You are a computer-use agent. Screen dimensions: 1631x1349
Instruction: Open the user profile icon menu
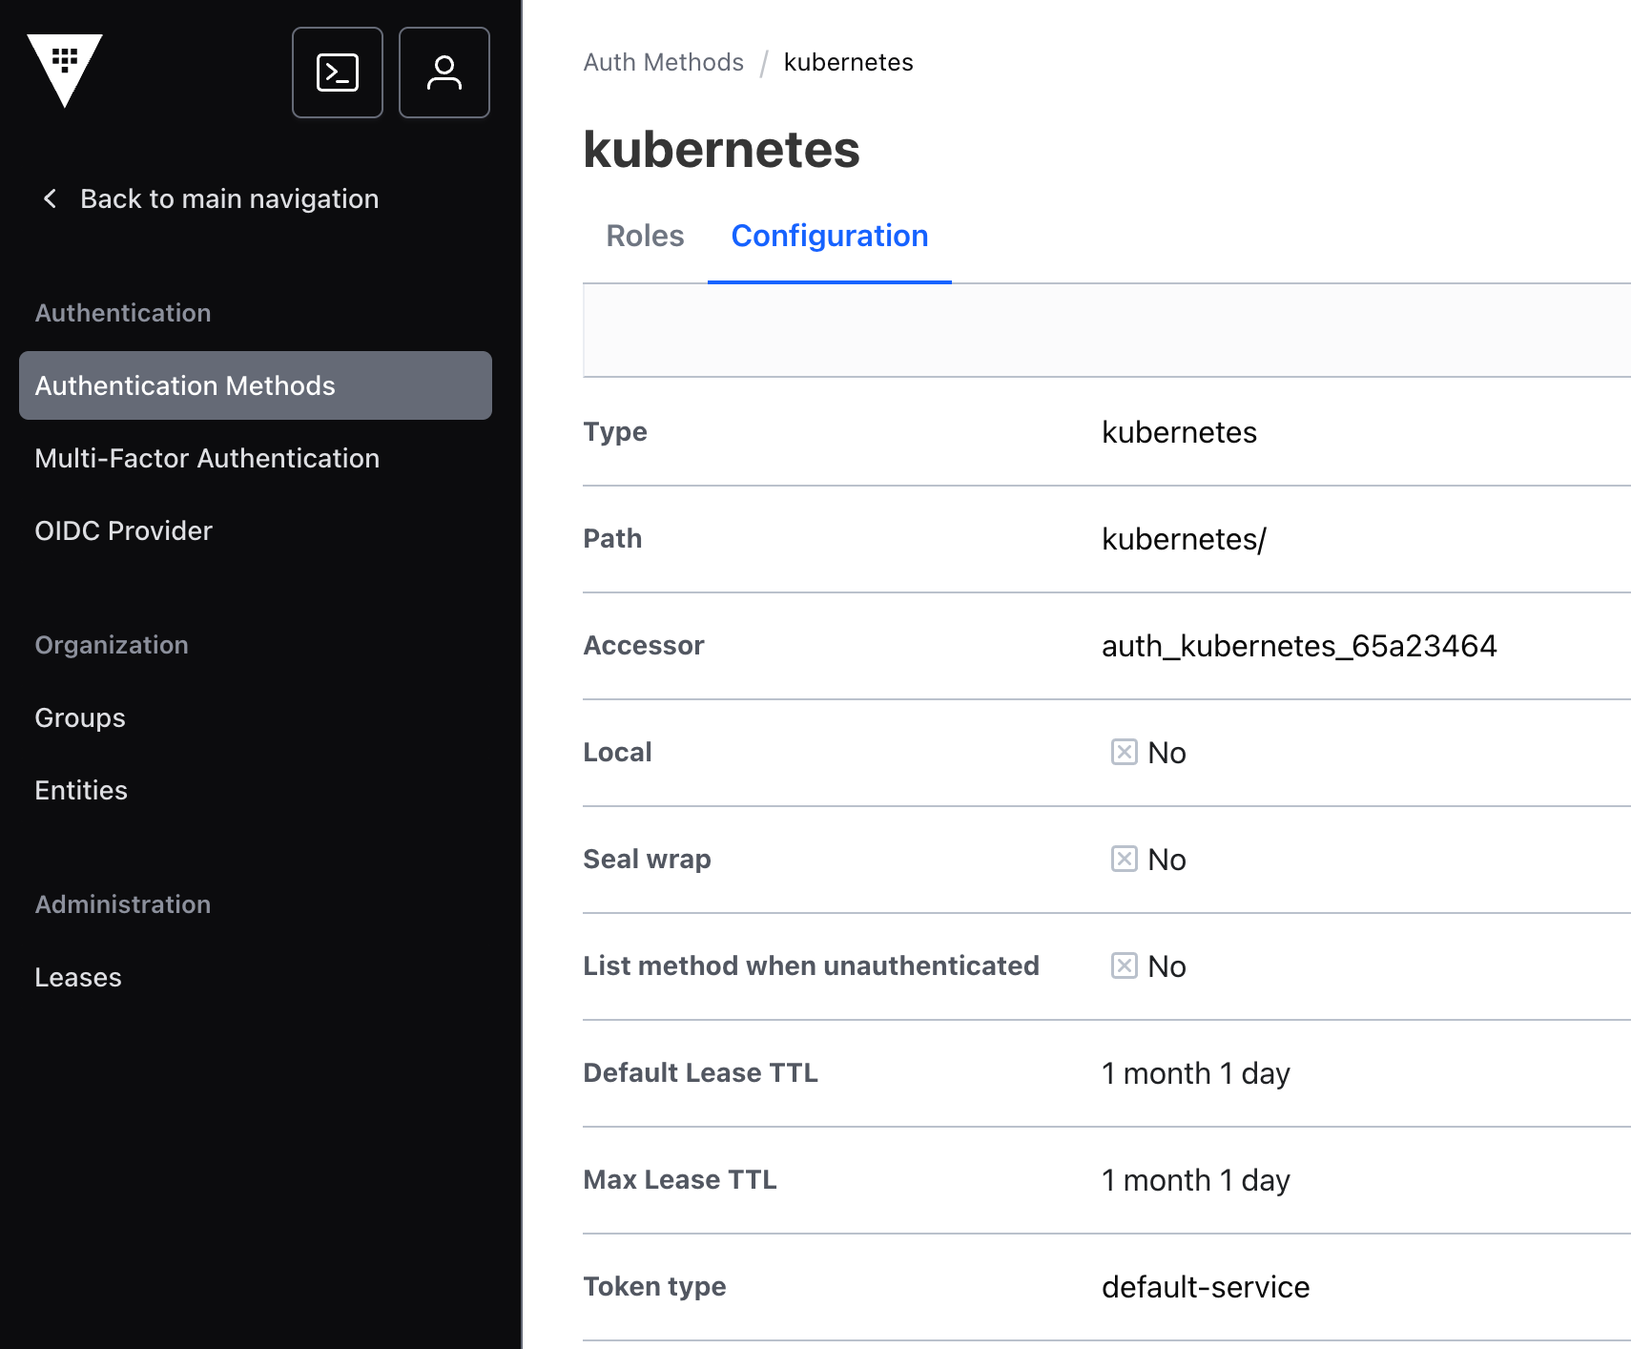tap(444, 73)
